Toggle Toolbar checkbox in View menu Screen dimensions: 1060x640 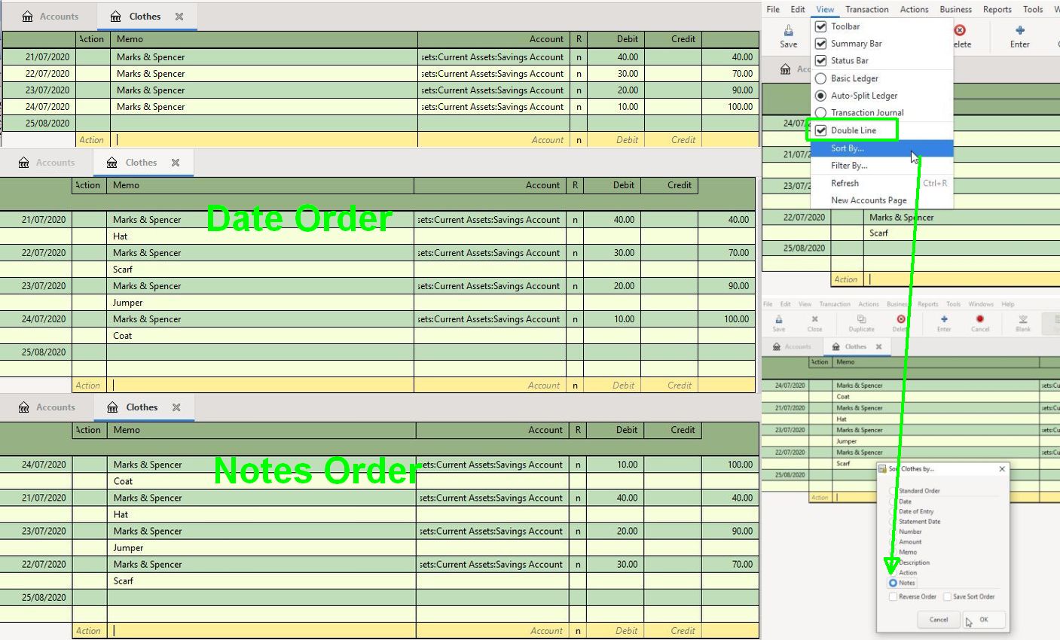pyautogui.click(x=821, y=26)
